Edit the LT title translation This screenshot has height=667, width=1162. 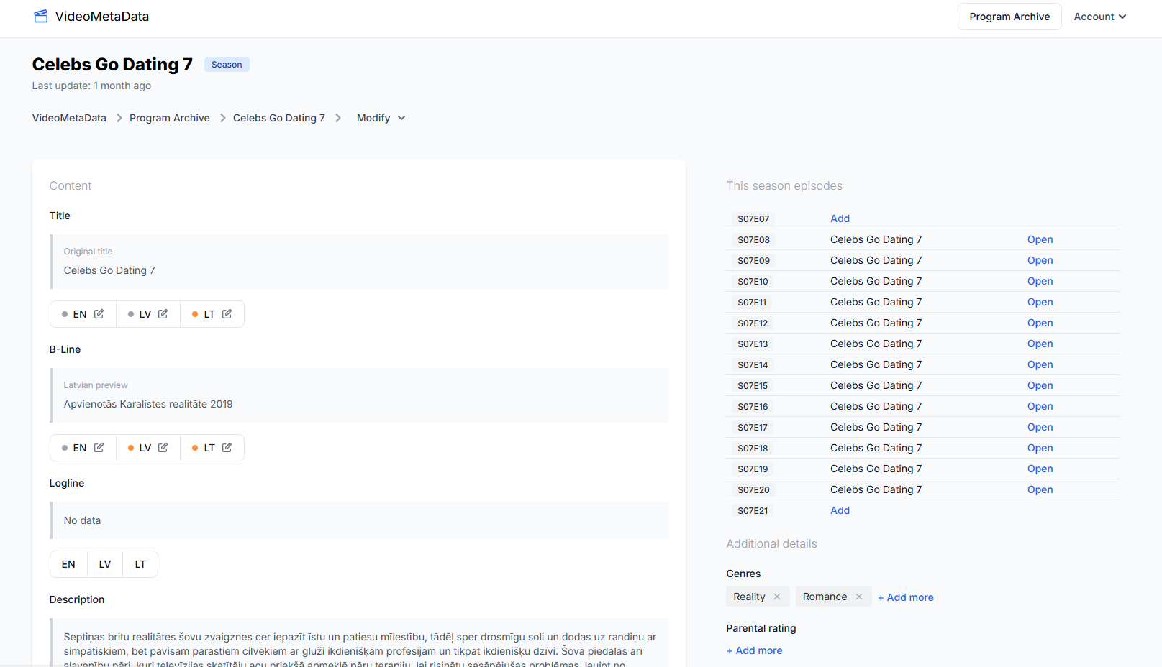tap(227, 313)
